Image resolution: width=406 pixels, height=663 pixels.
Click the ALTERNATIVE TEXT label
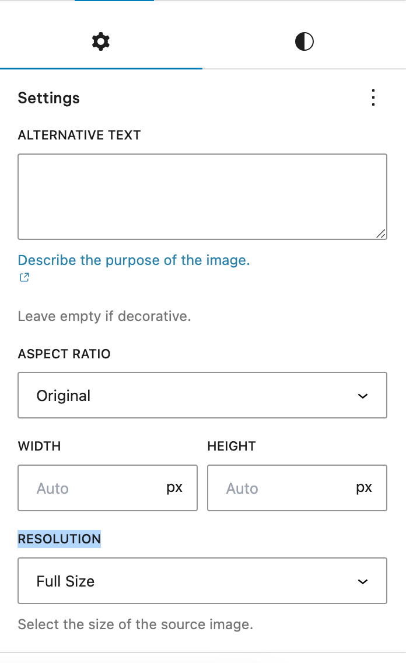79,135
